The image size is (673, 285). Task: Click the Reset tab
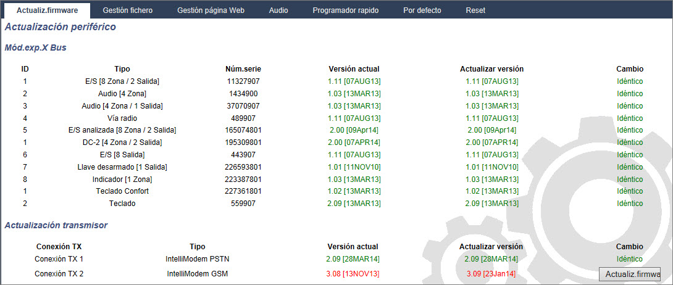point(475,10)
